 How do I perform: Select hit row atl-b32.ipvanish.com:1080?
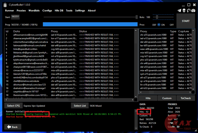166,88
